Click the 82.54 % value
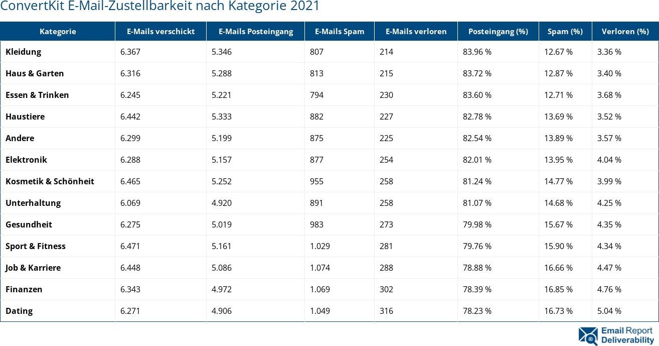This screenshot has width=659, height=346. pos(477,138)
